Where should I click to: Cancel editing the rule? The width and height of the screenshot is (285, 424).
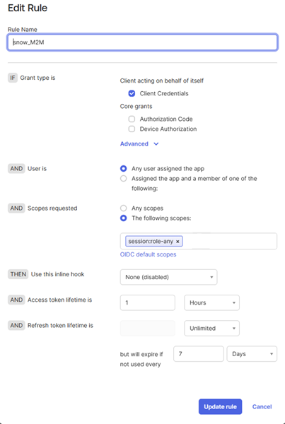click(262, 407)
